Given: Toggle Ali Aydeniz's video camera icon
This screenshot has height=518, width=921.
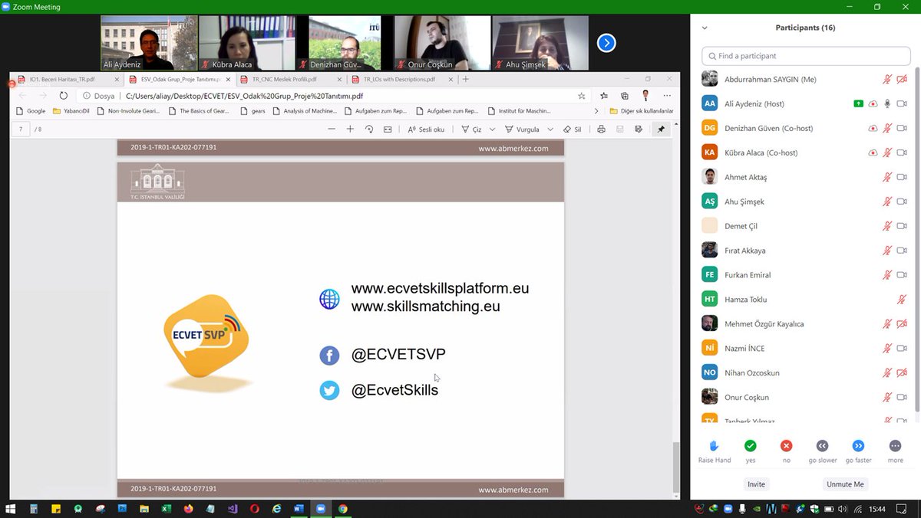Looking at the screenshot, I should tap(902, 103).
